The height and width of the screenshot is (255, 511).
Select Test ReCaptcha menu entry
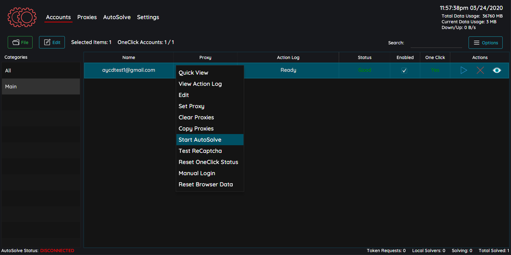pyautogui.click(x=200, y=151)
